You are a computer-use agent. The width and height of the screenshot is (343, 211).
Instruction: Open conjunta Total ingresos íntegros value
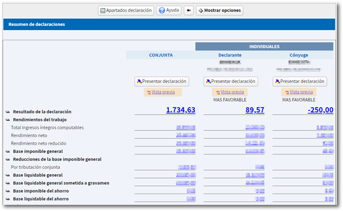coord(186,128)
